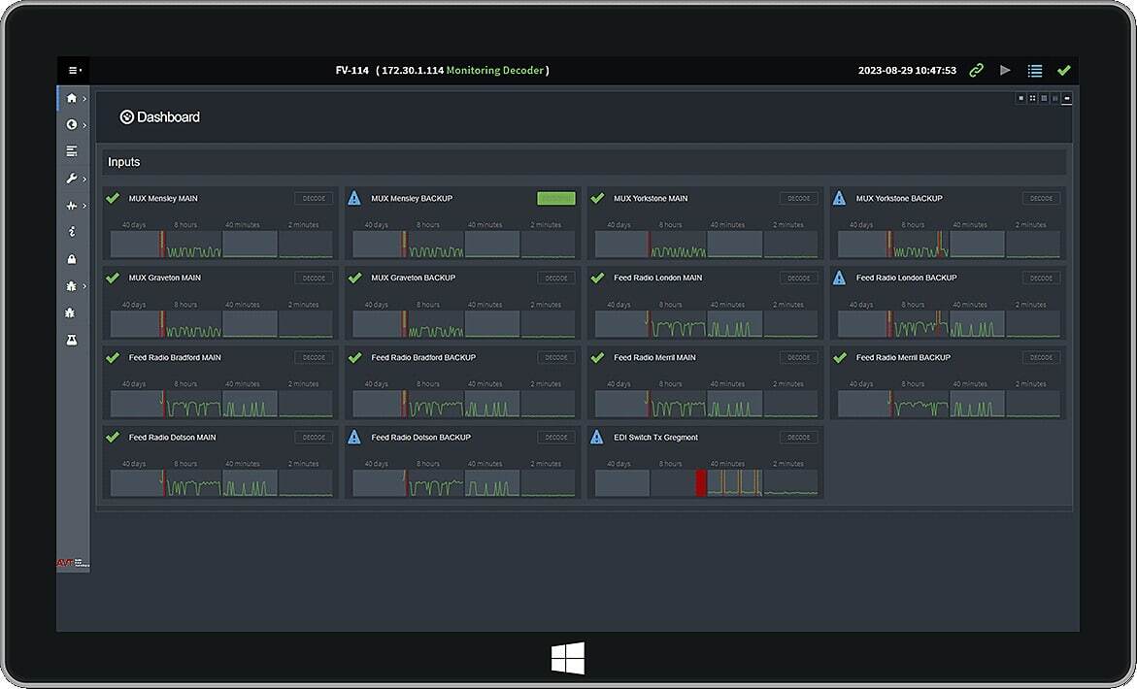Select the single-square layout view option
Screen dimensions: 1137x689
[x=1020, y=98]
